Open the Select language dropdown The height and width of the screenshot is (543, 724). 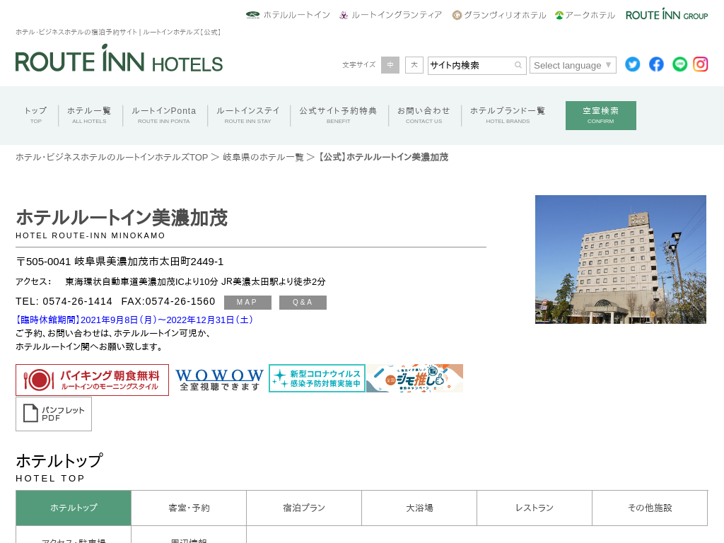(x=573, y=66)
